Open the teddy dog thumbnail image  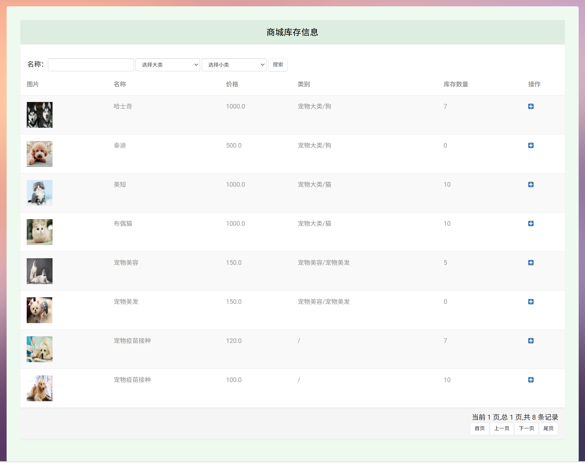tap(40, 154)
